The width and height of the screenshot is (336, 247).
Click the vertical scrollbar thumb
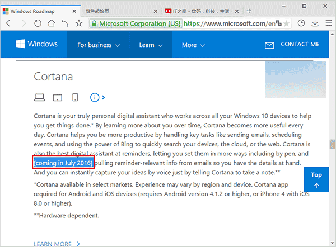(x=332, y=144)
